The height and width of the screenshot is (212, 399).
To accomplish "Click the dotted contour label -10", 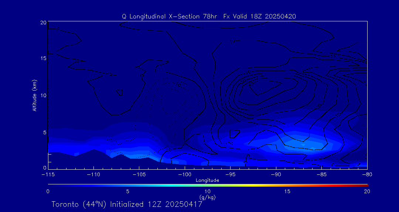I will tap(178, 85).
